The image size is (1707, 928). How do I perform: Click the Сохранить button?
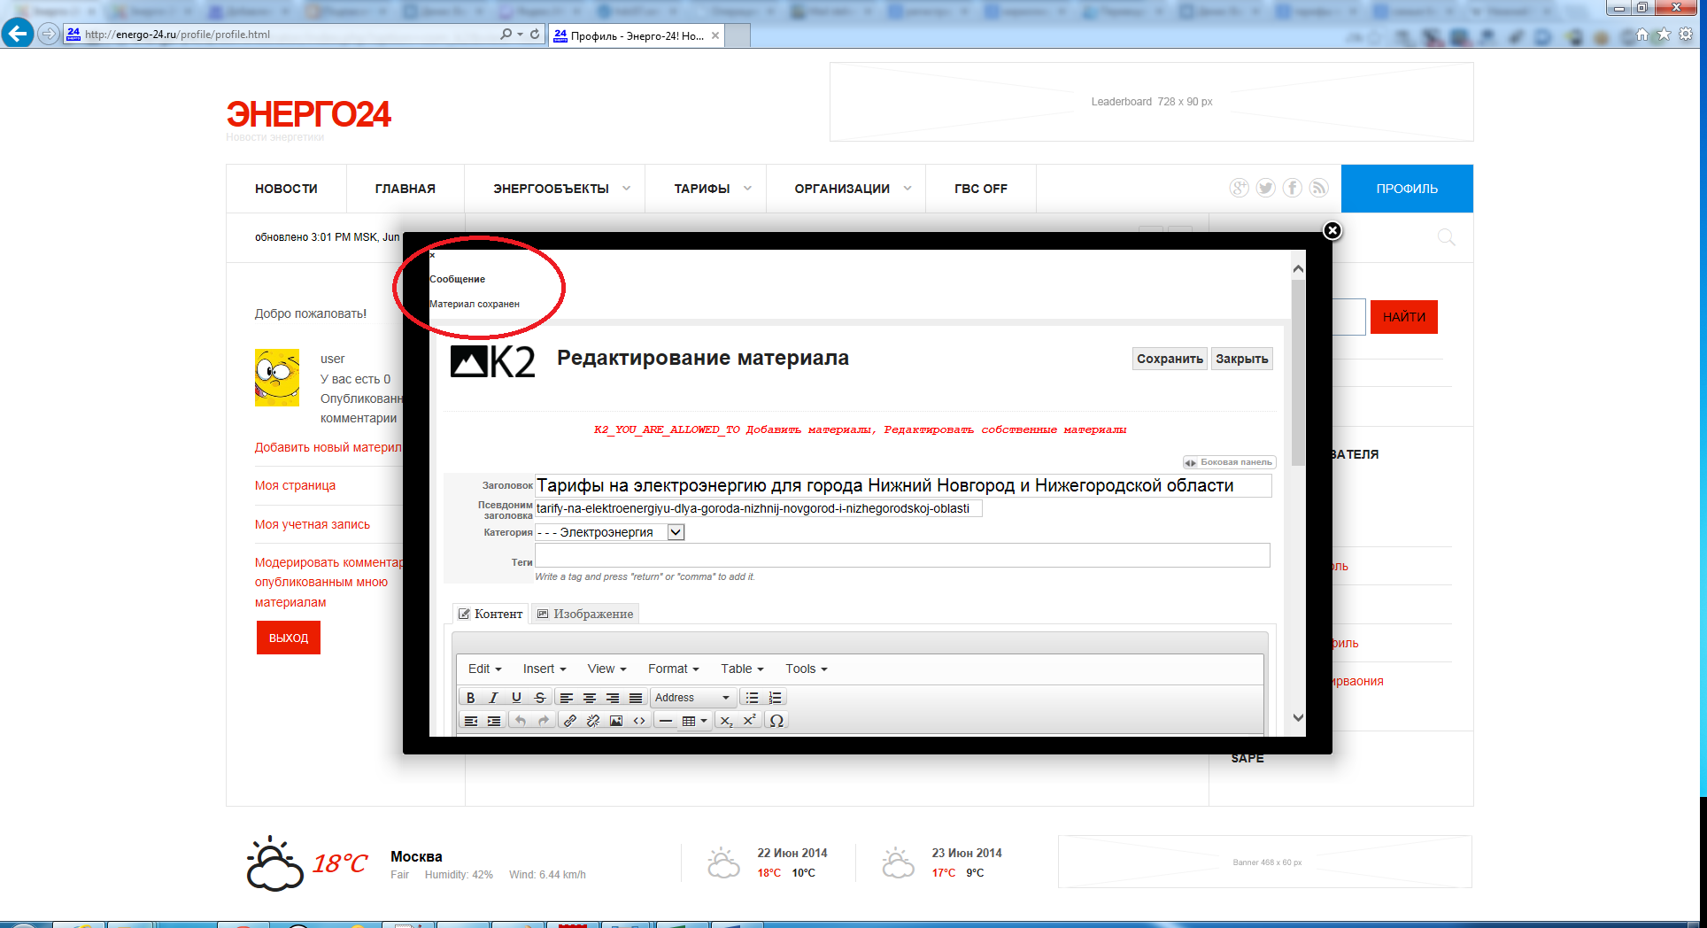tap(1170, 359)
